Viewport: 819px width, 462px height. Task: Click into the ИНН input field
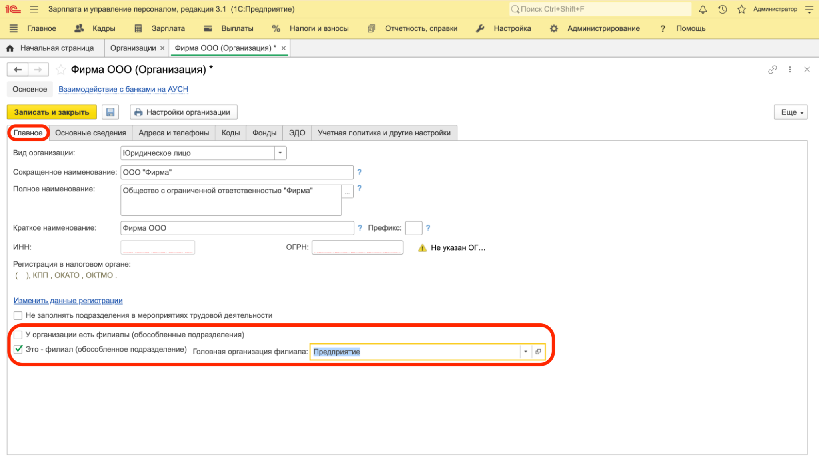point(158,247)
